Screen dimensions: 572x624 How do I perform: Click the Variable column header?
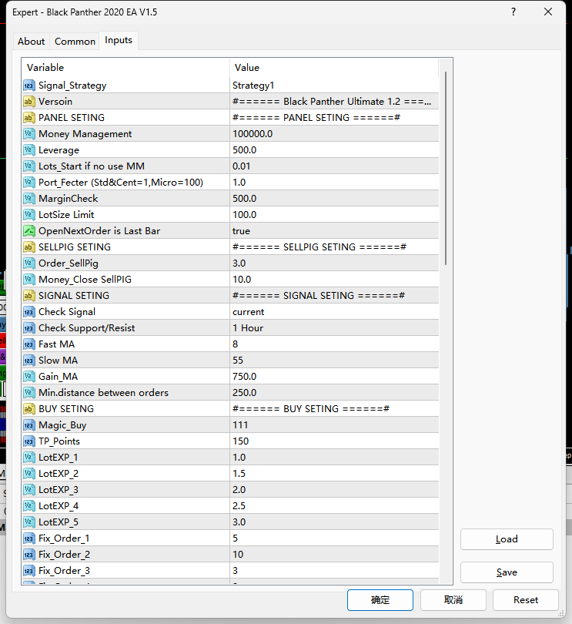tap(125, 68)
